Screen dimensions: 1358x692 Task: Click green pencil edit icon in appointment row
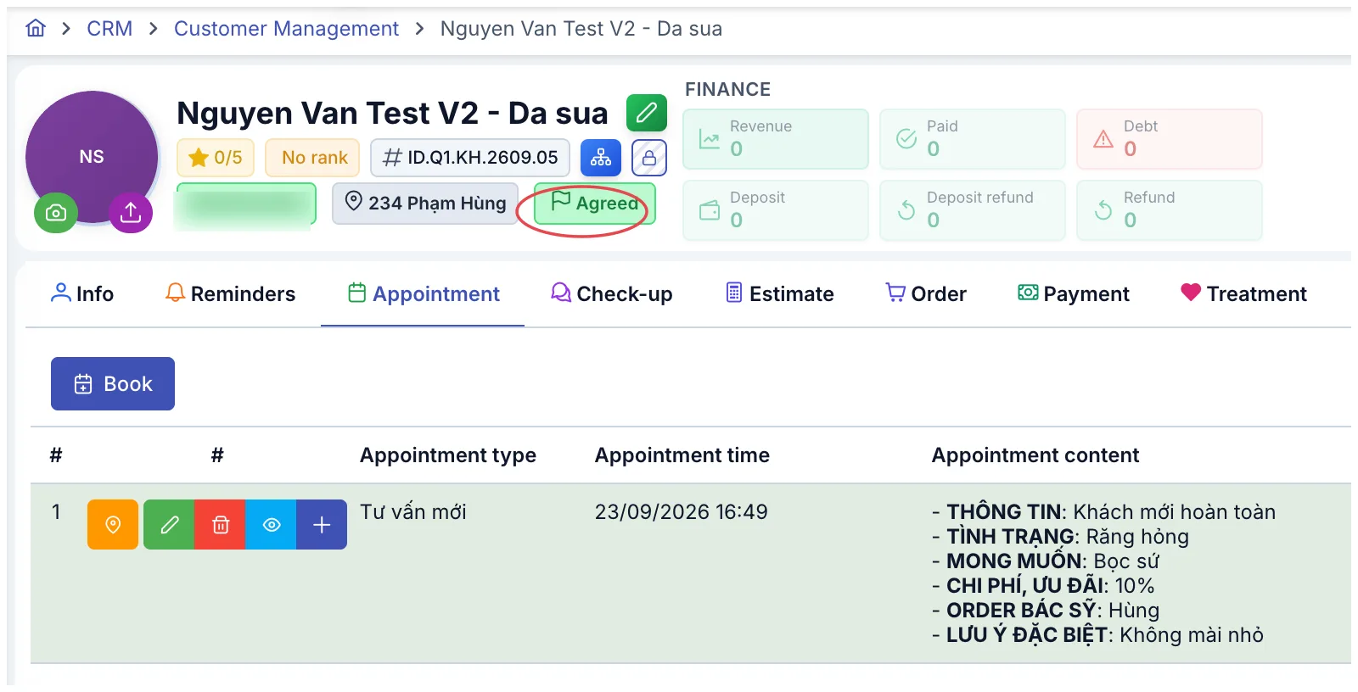tap(169, 525)
